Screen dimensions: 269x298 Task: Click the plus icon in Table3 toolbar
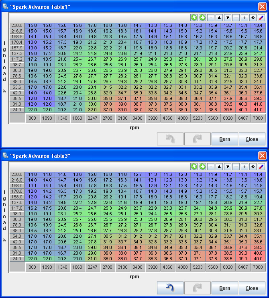pos(244,167)
